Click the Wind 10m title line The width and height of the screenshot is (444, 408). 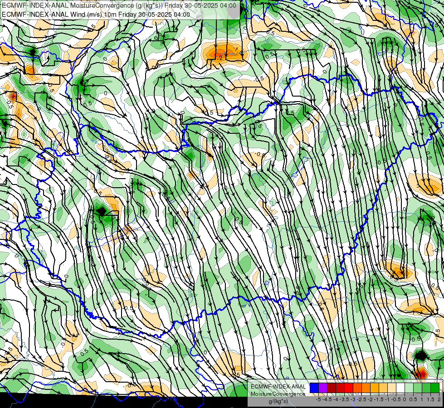coord(96,15)
